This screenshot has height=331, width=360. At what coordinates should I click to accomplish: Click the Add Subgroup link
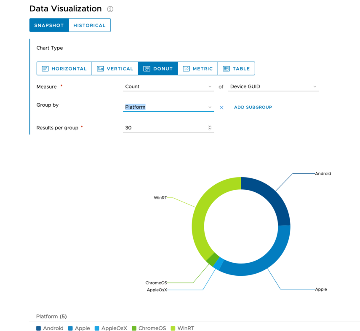pos(253,108)
